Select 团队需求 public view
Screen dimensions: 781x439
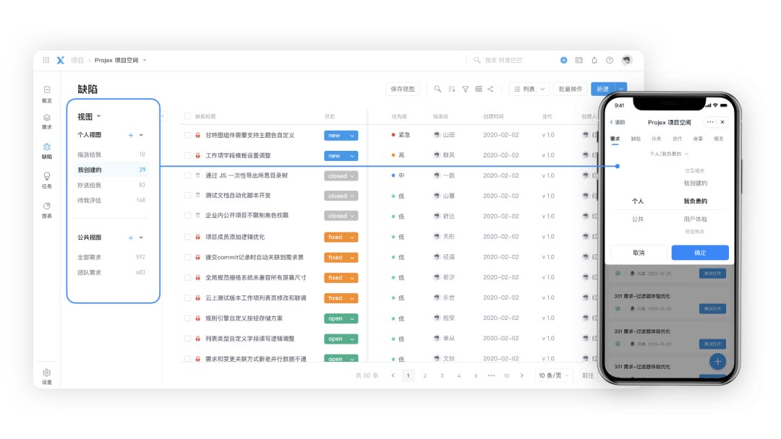pyautogui.click(x=111, y=272)
